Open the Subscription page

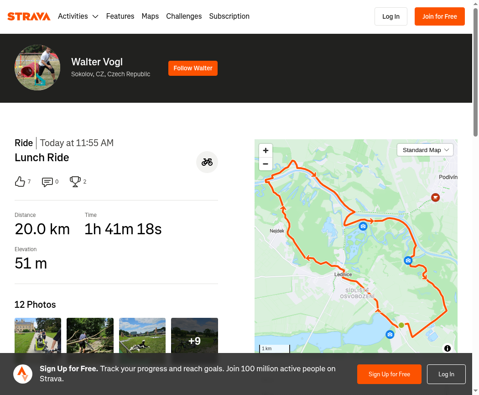pyautogui.click(x=229, y=16)
